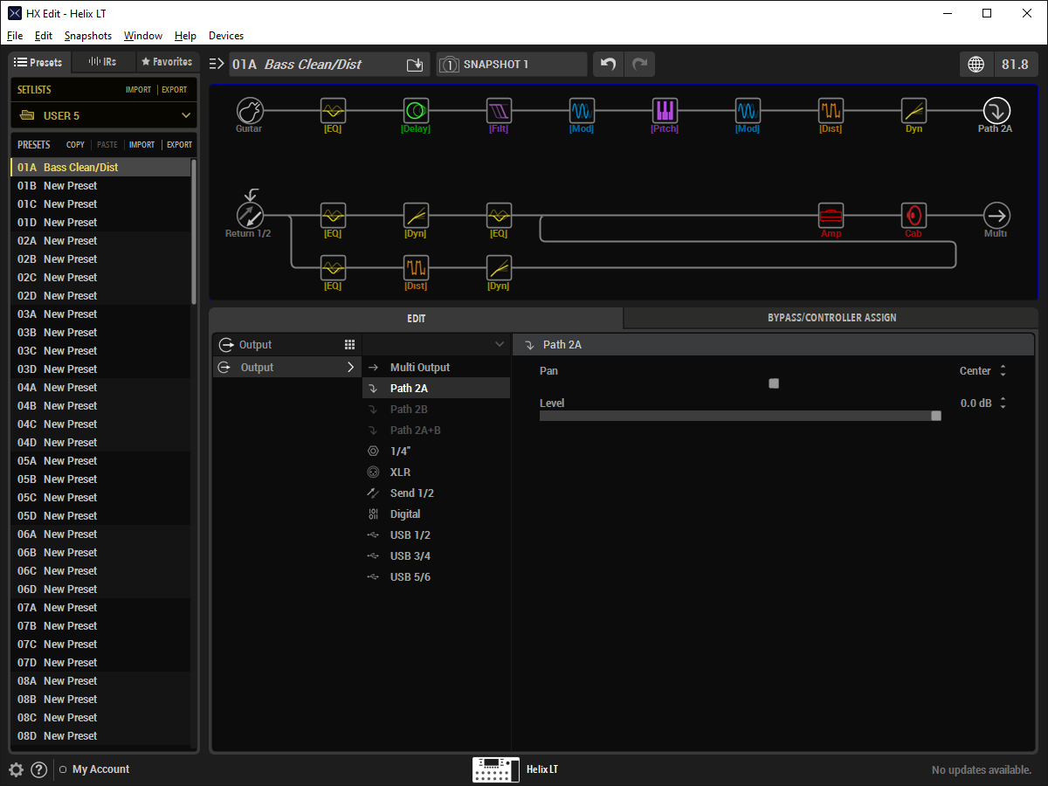This screenshot has height=786, width=1048.
Task: Select the Return 1/2 input block
Action: point(250,215)
